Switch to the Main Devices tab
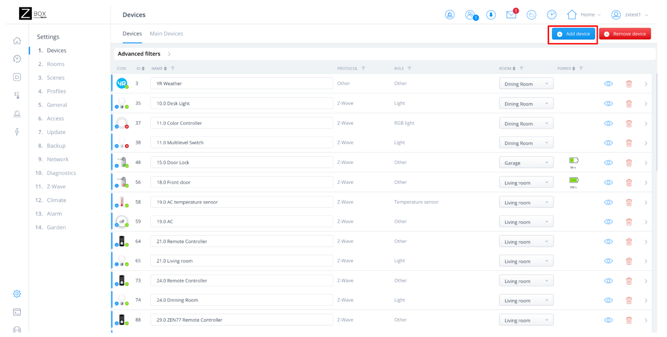 click(x=166, y=34)
